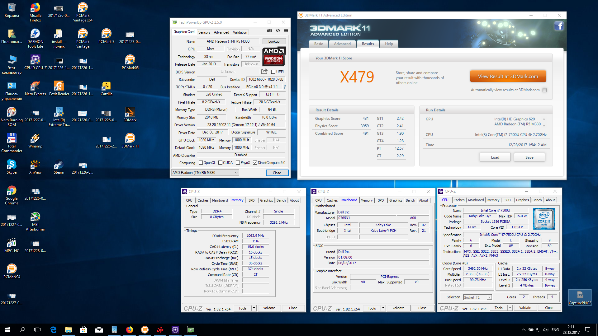Enable automatically view results at 3DMark.com

[544, 90]
